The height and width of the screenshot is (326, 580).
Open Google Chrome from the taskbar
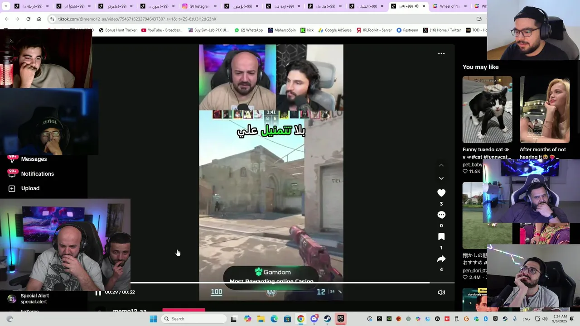300,319
